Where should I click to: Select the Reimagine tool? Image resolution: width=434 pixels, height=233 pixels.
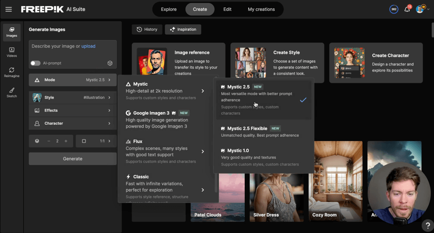pos(12,72)
